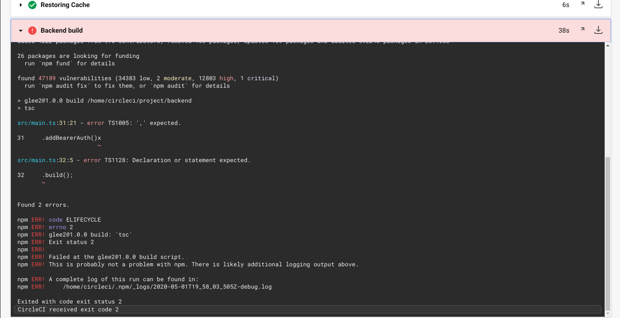620x318 pixels.
Task: Expand the Restoring Cache step
Action: [21, 5]
